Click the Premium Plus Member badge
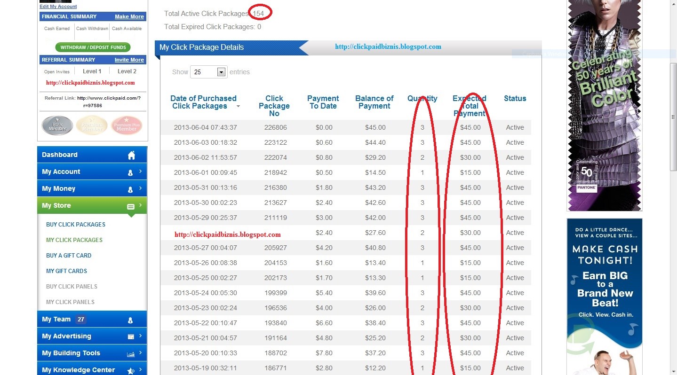The image size is (677, 375). [127, 125]
